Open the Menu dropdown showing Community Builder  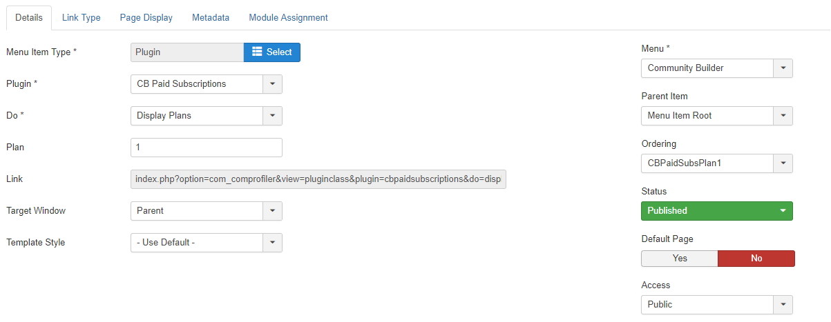tap(717, 68)
